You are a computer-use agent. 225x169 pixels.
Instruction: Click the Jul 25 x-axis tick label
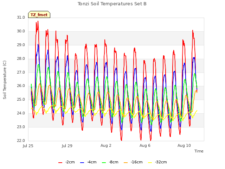click(28, 146)
